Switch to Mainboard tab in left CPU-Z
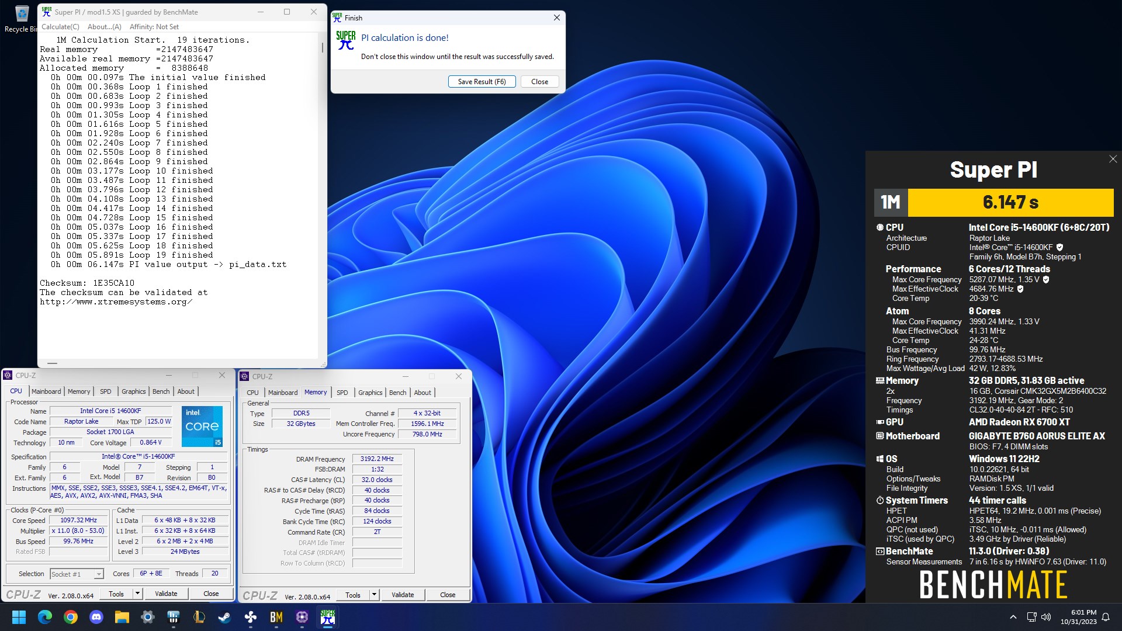The width and height of the screenshot is (1122, 631). pos(46,391)
